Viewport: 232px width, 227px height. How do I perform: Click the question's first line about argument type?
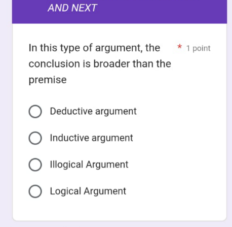[x=94, y=48]
